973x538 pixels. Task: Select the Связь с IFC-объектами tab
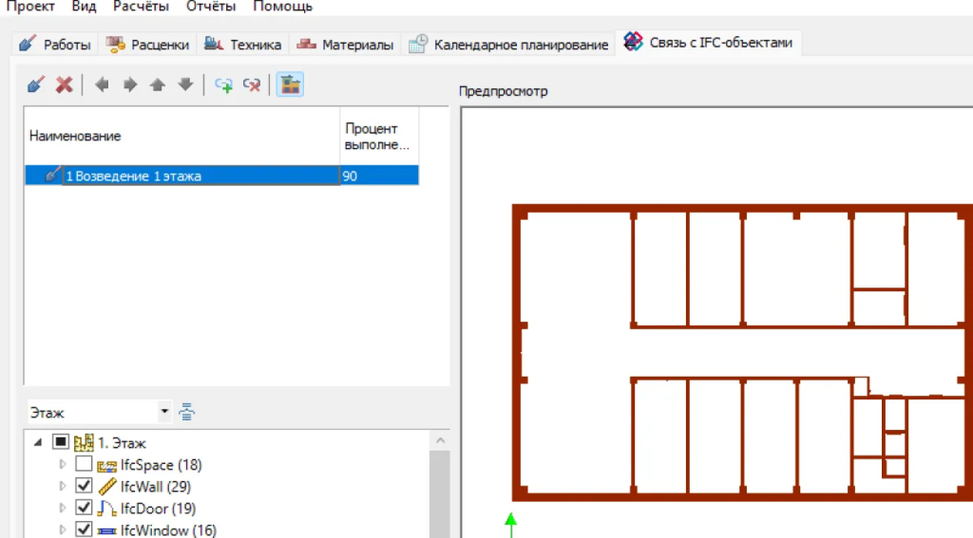(x=708, y=43)
